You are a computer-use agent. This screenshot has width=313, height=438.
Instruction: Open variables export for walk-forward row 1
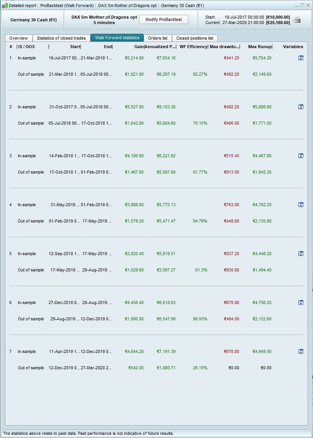click(301, 58)
